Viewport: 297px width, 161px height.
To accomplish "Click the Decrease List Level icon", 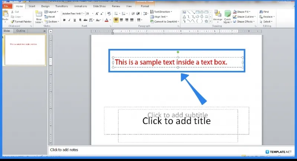I will [133, 14].
